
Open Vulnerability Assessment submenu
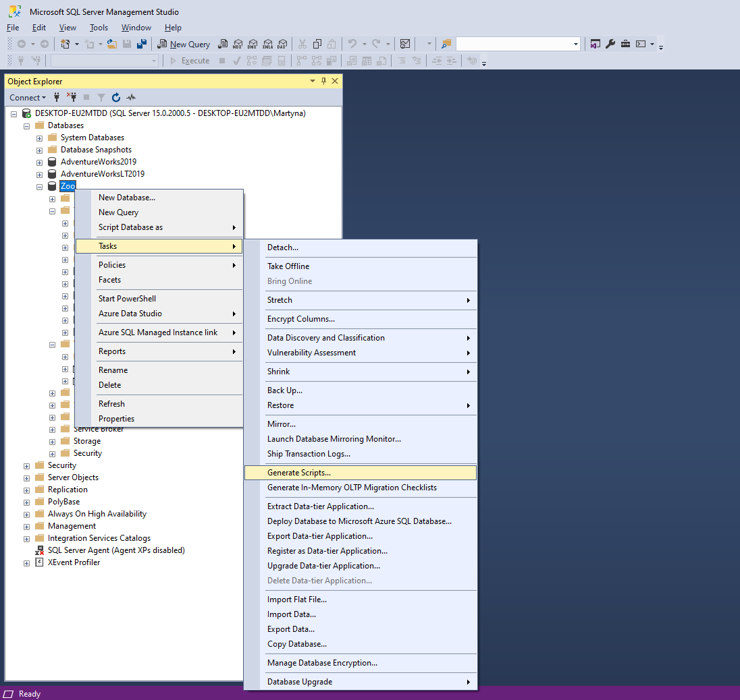361,353
